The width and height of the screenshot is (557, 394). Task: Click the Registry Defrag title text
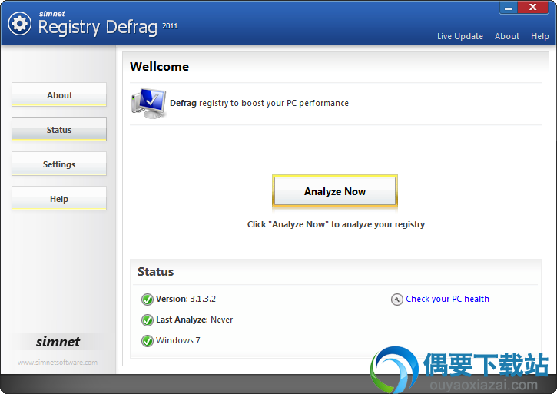pos(98,27)
